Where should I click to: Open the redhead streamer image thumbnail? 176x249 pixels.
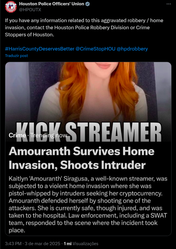pos(88,102)
